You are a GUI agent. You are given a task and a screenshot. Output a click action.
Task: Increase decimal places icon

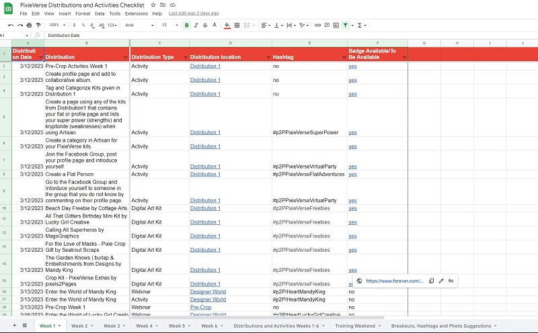click(x=102, y=26)
